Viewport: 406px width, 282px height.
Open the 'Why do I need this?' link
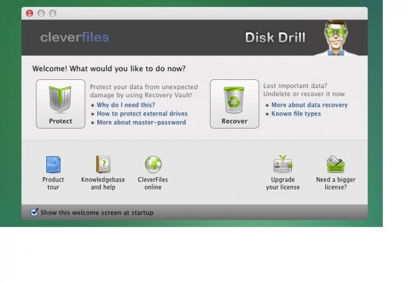[126, 105]
